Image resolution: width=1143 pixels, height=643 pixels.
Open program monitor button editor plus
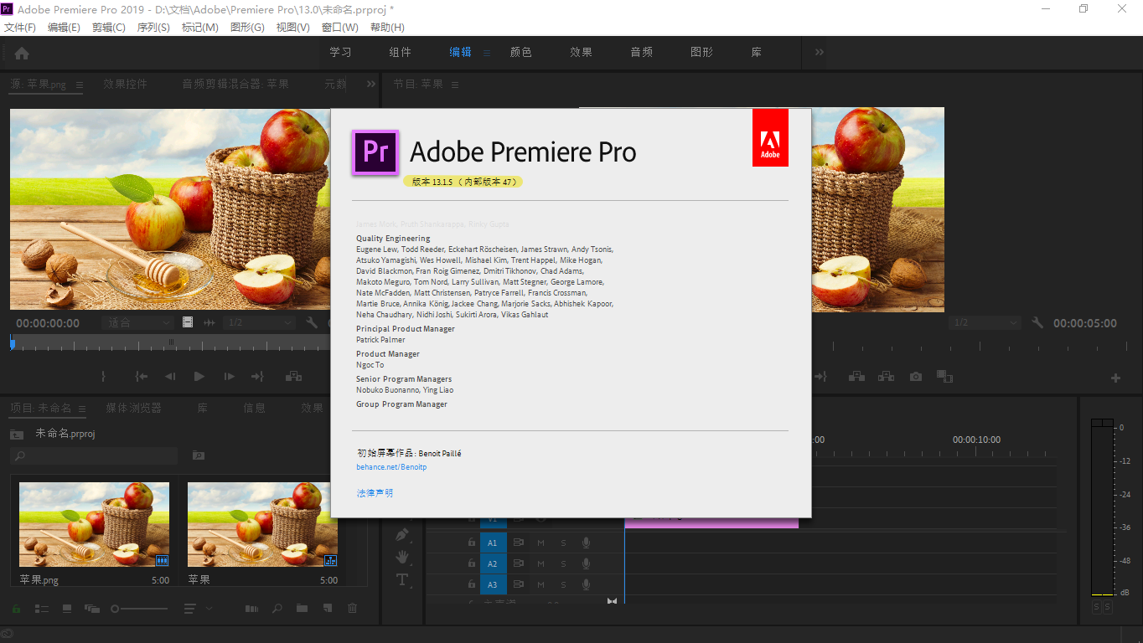click(1115, 378)
